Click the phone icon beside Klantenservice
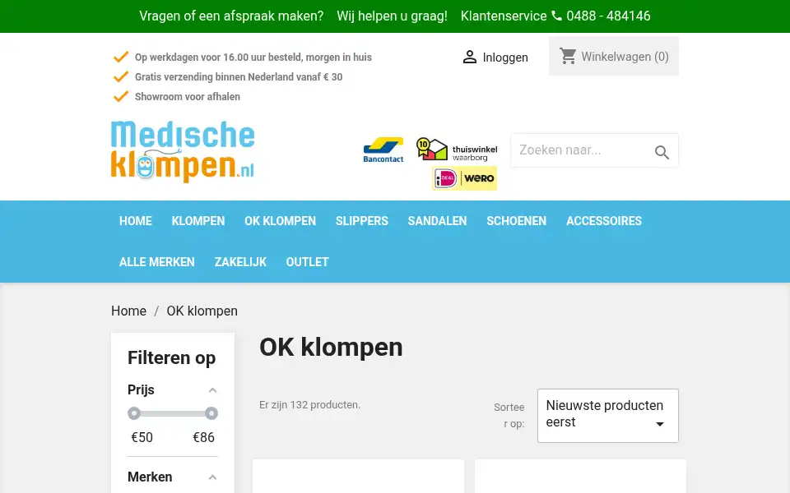 [556, 16]
